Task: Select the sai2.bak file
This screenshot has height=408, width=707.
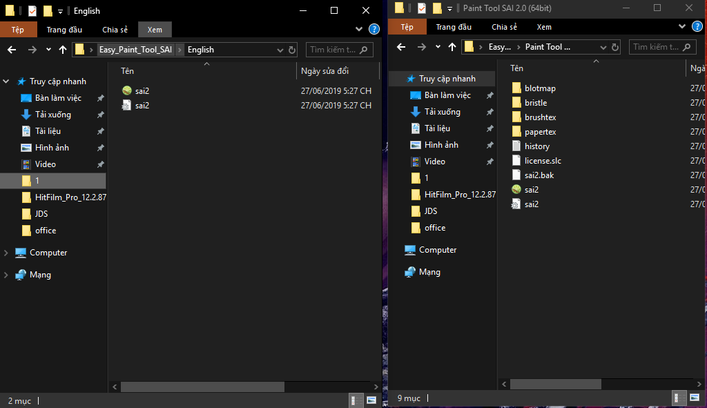Action: point(539,175)
